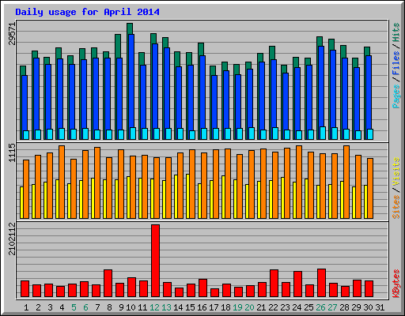Select the orange visits bar for day 30
This screenshot has width=405, height=316.
point(370,188)
